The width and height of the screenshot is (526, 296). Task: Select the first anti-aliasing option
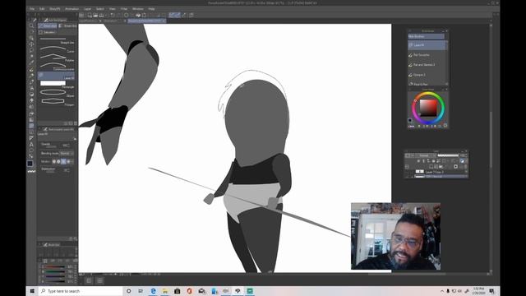click(53, 161)
